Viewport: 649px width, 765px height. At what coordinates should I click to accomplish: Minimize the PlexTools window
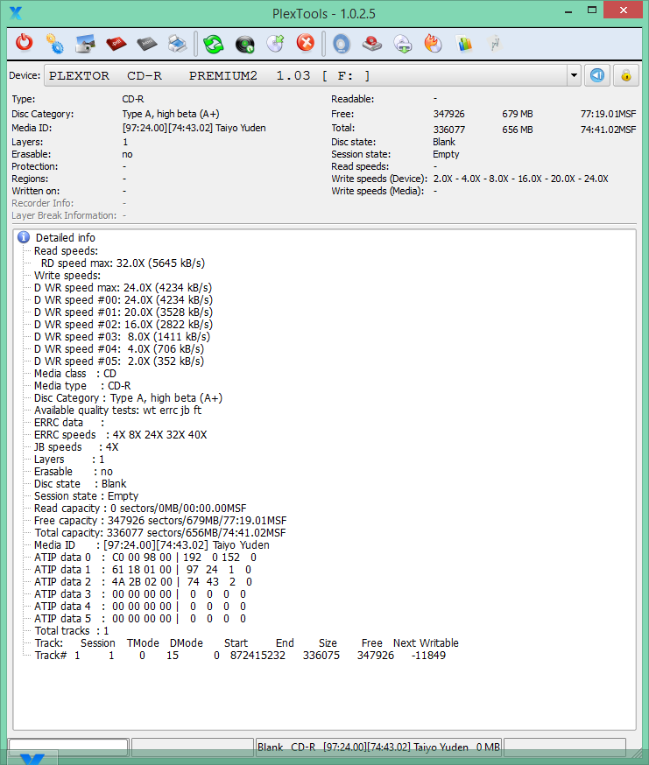(x=568, y=11)
